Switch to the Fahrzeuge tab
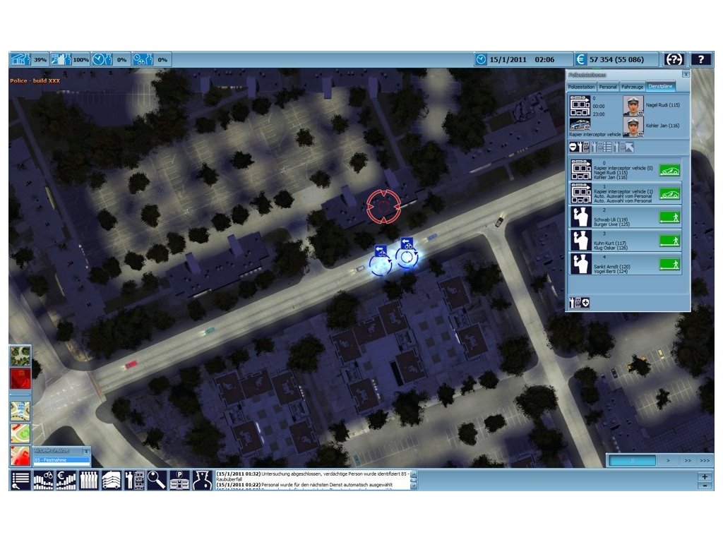Screen dimensions: 723x542 [x=632, y=87]
